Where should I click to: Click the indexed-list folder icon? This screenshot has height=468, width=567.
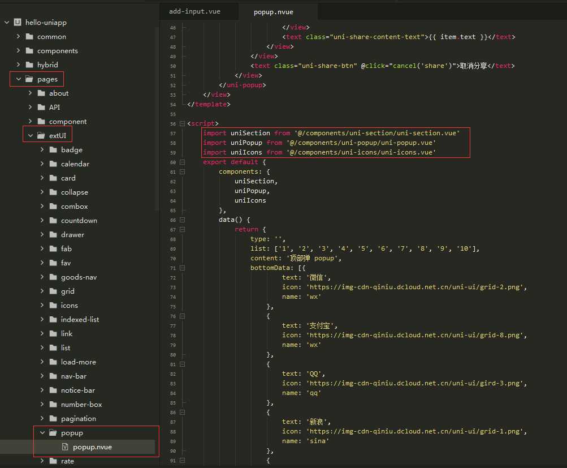point(53,320)
